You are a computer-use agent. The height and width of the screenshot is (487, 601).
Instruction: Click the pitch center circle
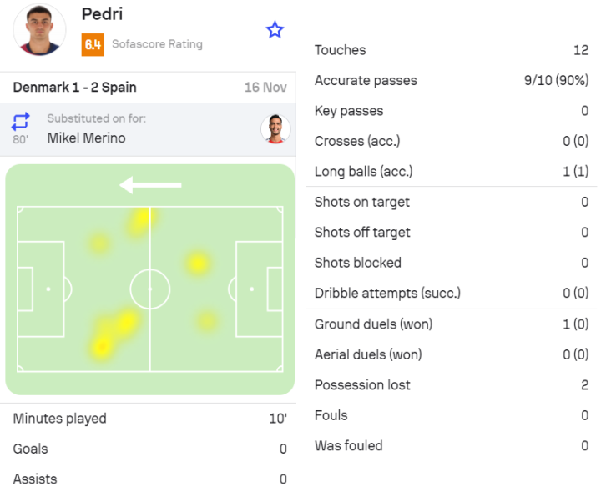click(150, 289)
